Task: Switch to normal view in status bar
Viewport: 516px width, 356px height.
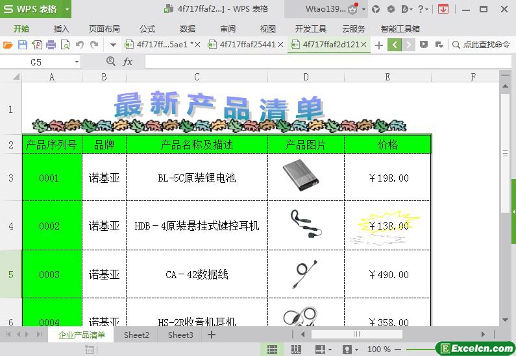Action: (x=272, y=349)
